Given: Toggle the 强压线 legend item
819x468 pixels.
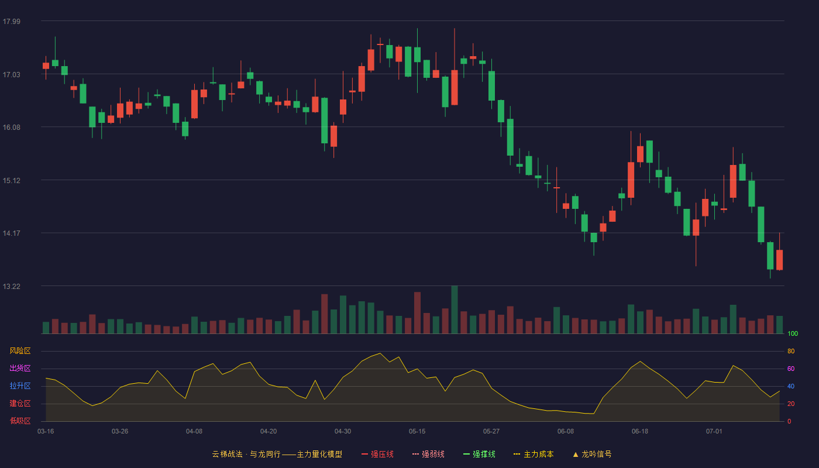Looking at the screenshot, I should [377, 454].
